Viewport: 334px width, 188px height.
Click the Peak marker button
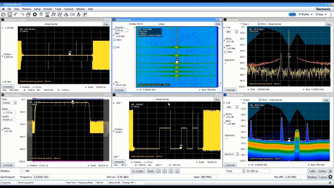tap(151, 171)
